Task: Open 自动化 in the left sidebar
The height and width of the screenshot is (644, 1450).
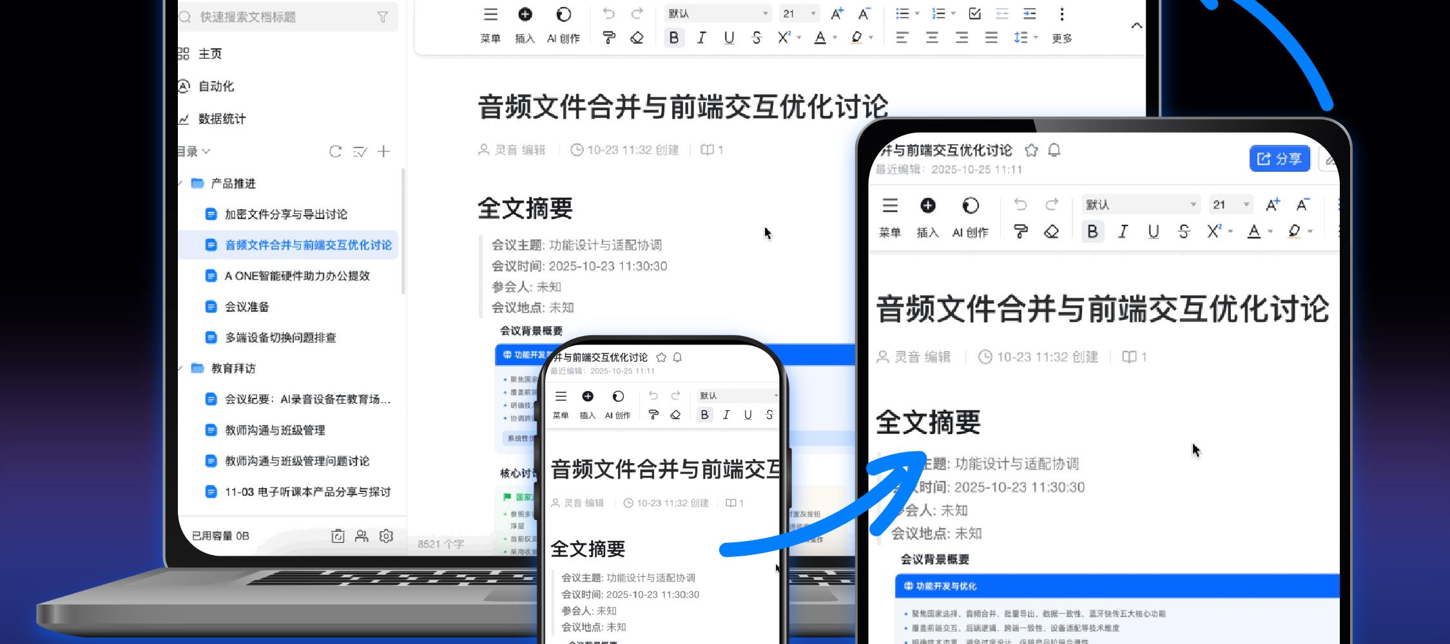Action: pyautogui.click(x=215, y=86)
